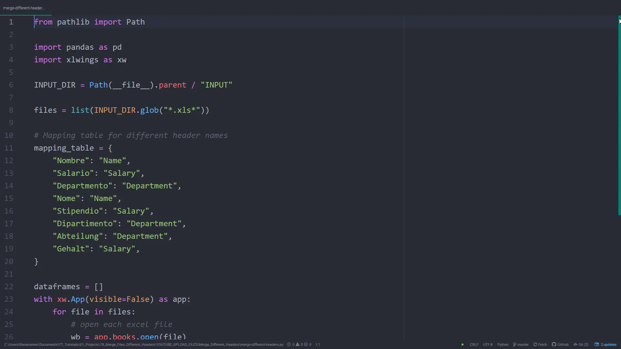Change the CRLF line ending setting
Image resolution: width=621 pixels, height=349 pixels.
474,344
